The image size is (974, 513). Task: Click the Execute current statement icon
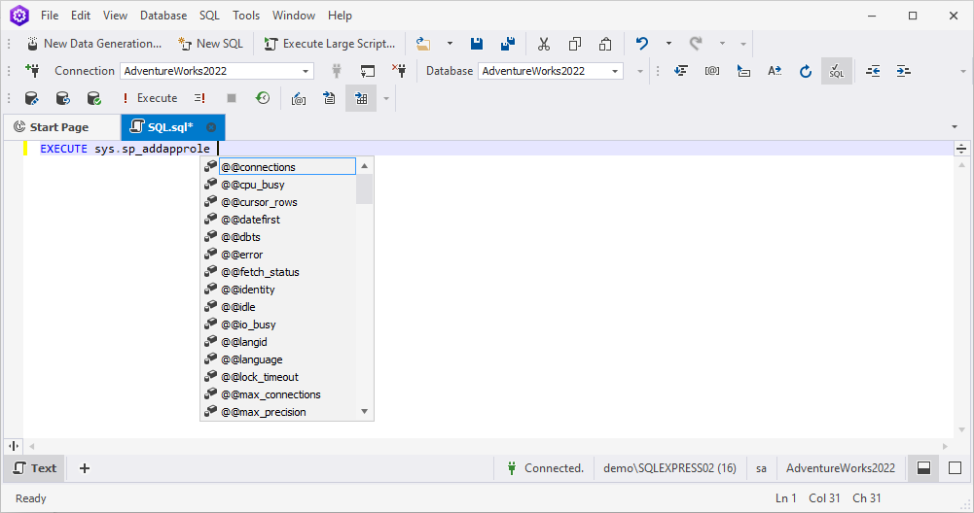point(199,98)
